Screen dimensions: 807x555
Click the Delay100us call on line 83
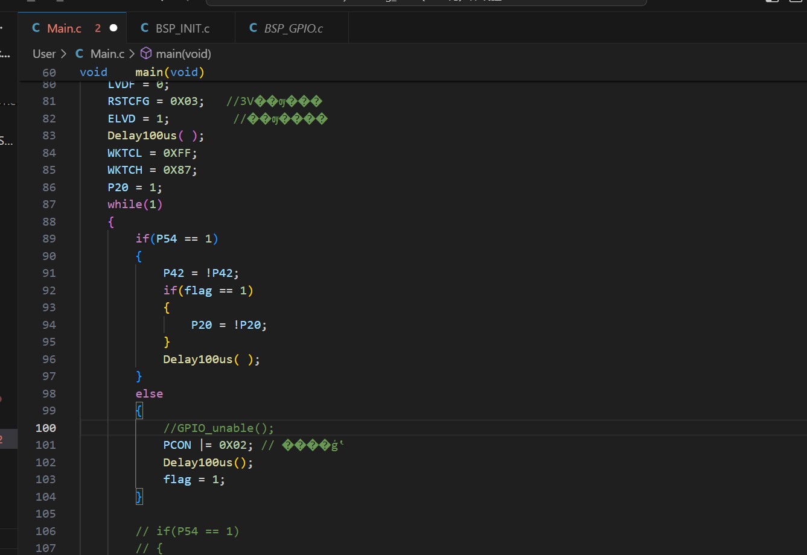click(x=156, y=135)
